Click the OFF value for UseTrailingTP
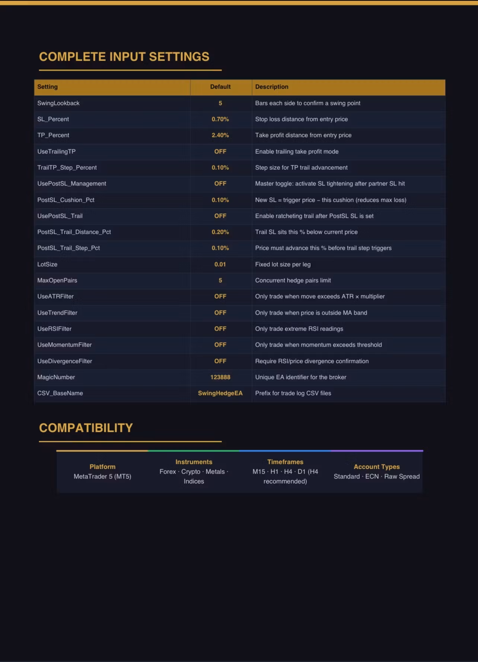This screenshot has width=478, height=662. [x=220, y=152]
